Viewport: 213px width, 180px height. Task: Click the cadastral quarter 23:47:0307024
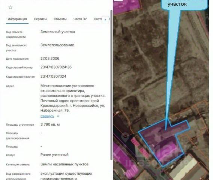pyautogui.click(x=53, y=76)
